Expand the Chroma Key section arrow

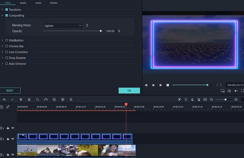point(2,46)
